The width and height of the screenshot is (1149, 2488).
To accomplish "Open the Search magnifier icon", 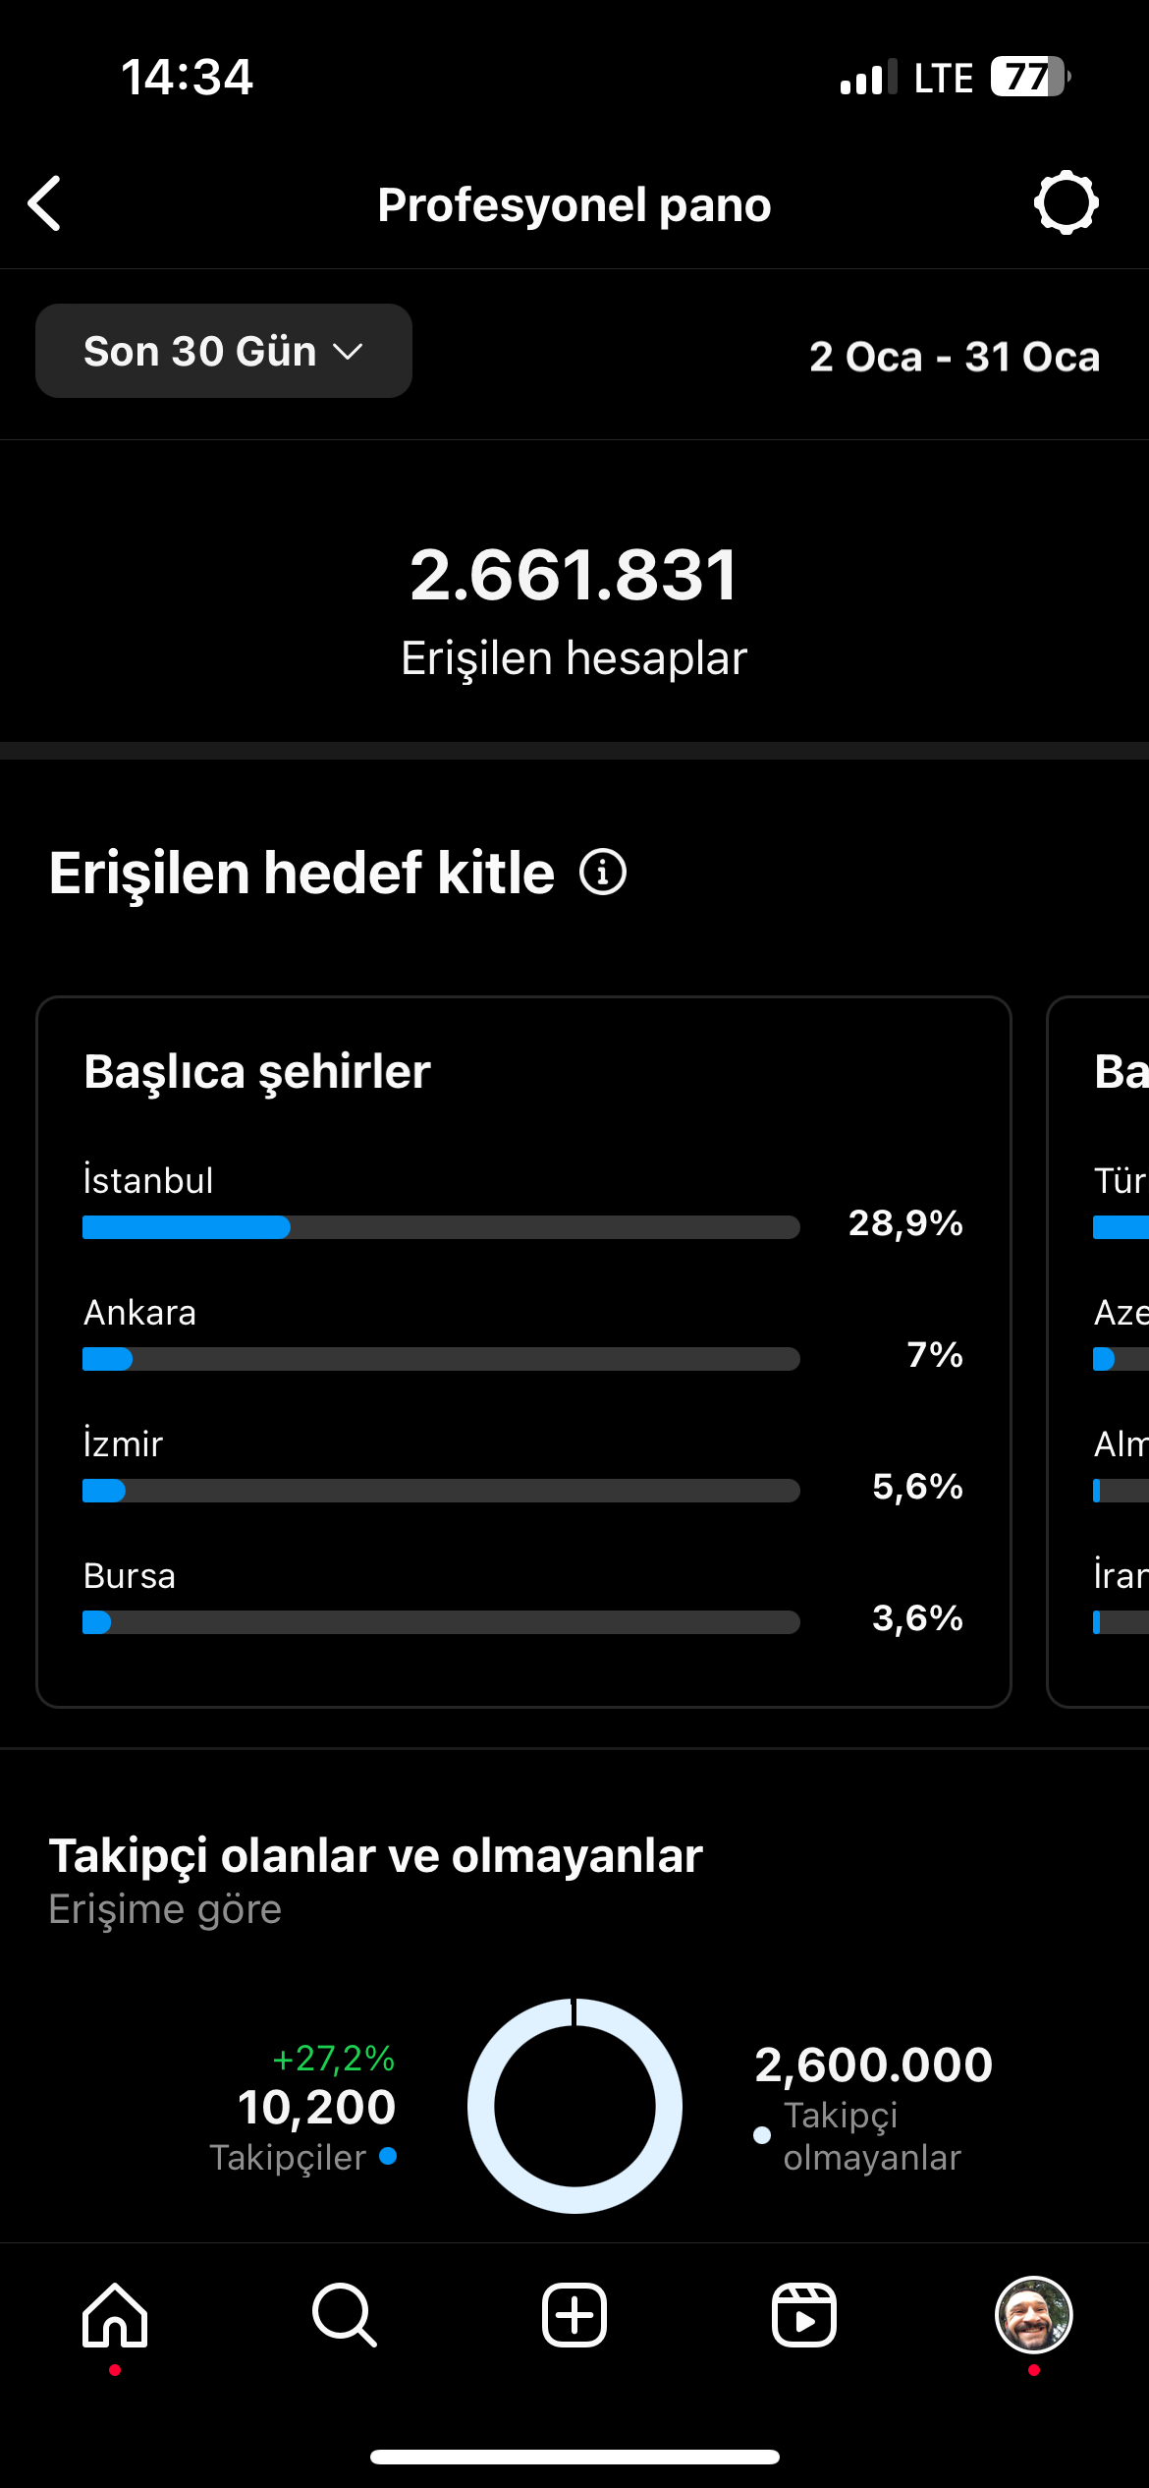I will pos(344,2315).
